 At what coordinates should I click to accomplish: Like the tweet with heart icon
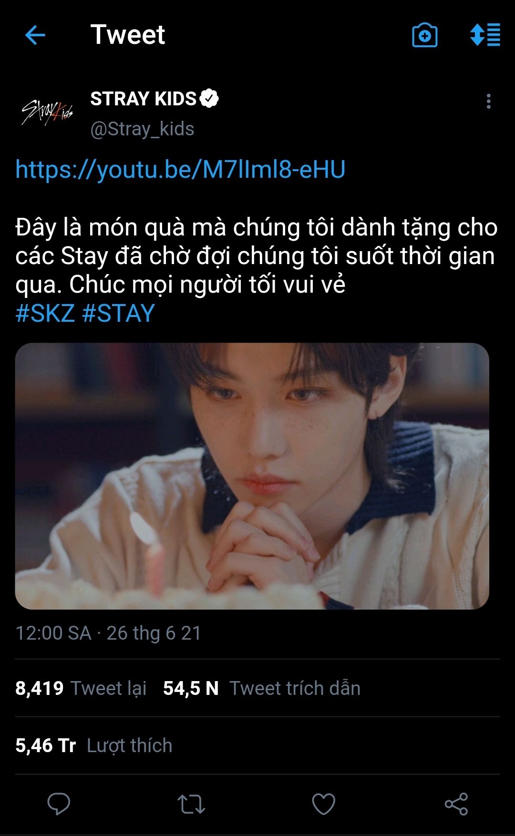point(324,804)
